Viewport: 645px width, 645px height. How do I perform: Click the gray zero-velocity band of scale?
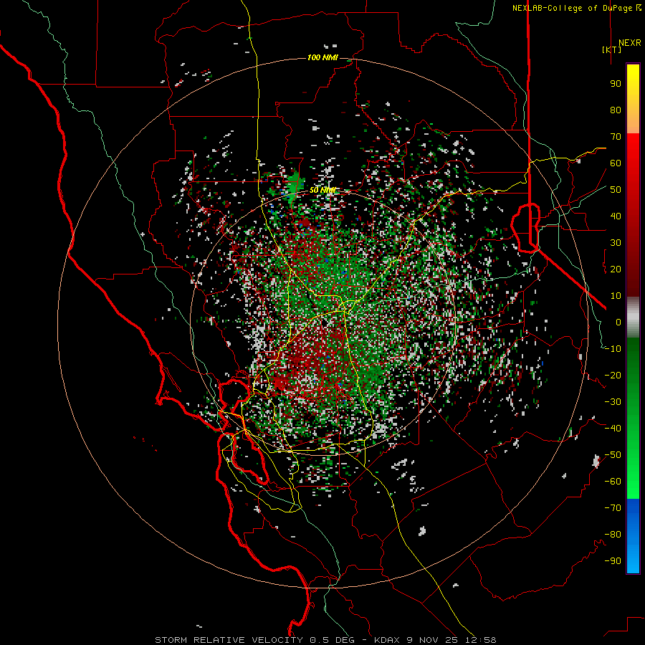coord(633,317)
